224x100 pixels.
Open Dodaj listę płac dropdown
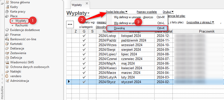tap(117, 12)
